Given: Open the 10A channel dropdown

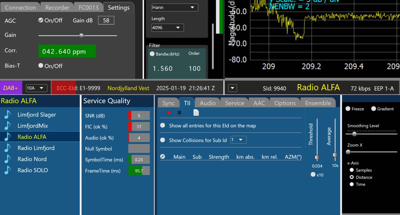Looking at the screenshot, I should (36, 88).
